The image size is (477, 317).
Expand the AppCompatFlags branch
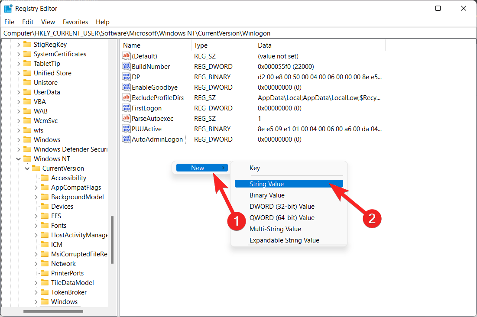(x=36, y=187)
